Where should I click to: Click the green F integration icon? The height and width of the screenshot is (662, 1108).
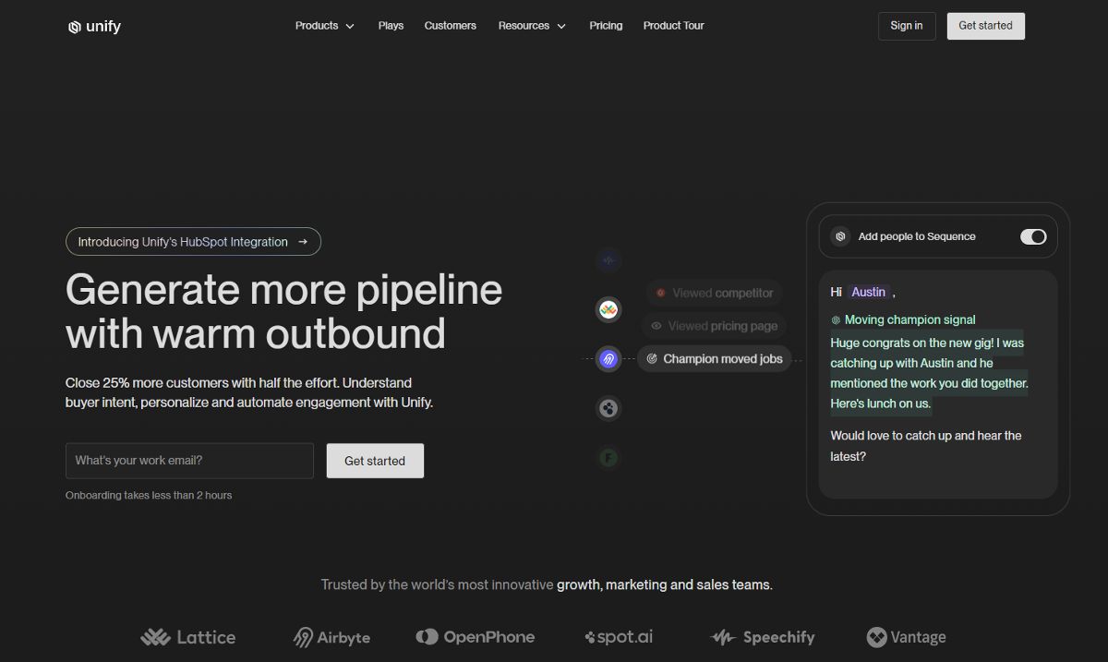608,458
